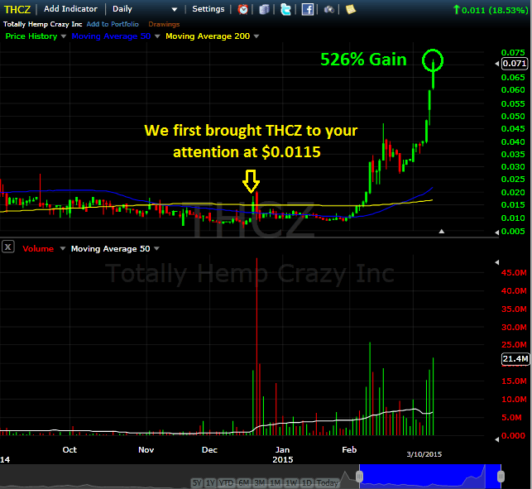Click the Totally Hemp Crazy Inc company name
This screenshot has height=489, width=532.
click(x=43, y=24)
